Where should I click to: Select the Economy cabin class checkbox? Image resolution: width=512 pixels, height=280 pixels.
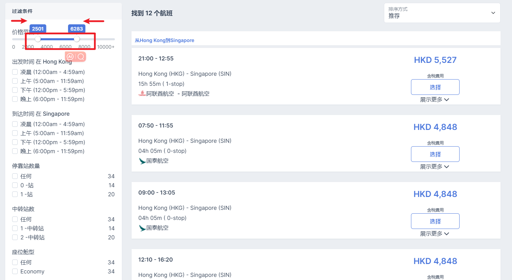point(15,271)
